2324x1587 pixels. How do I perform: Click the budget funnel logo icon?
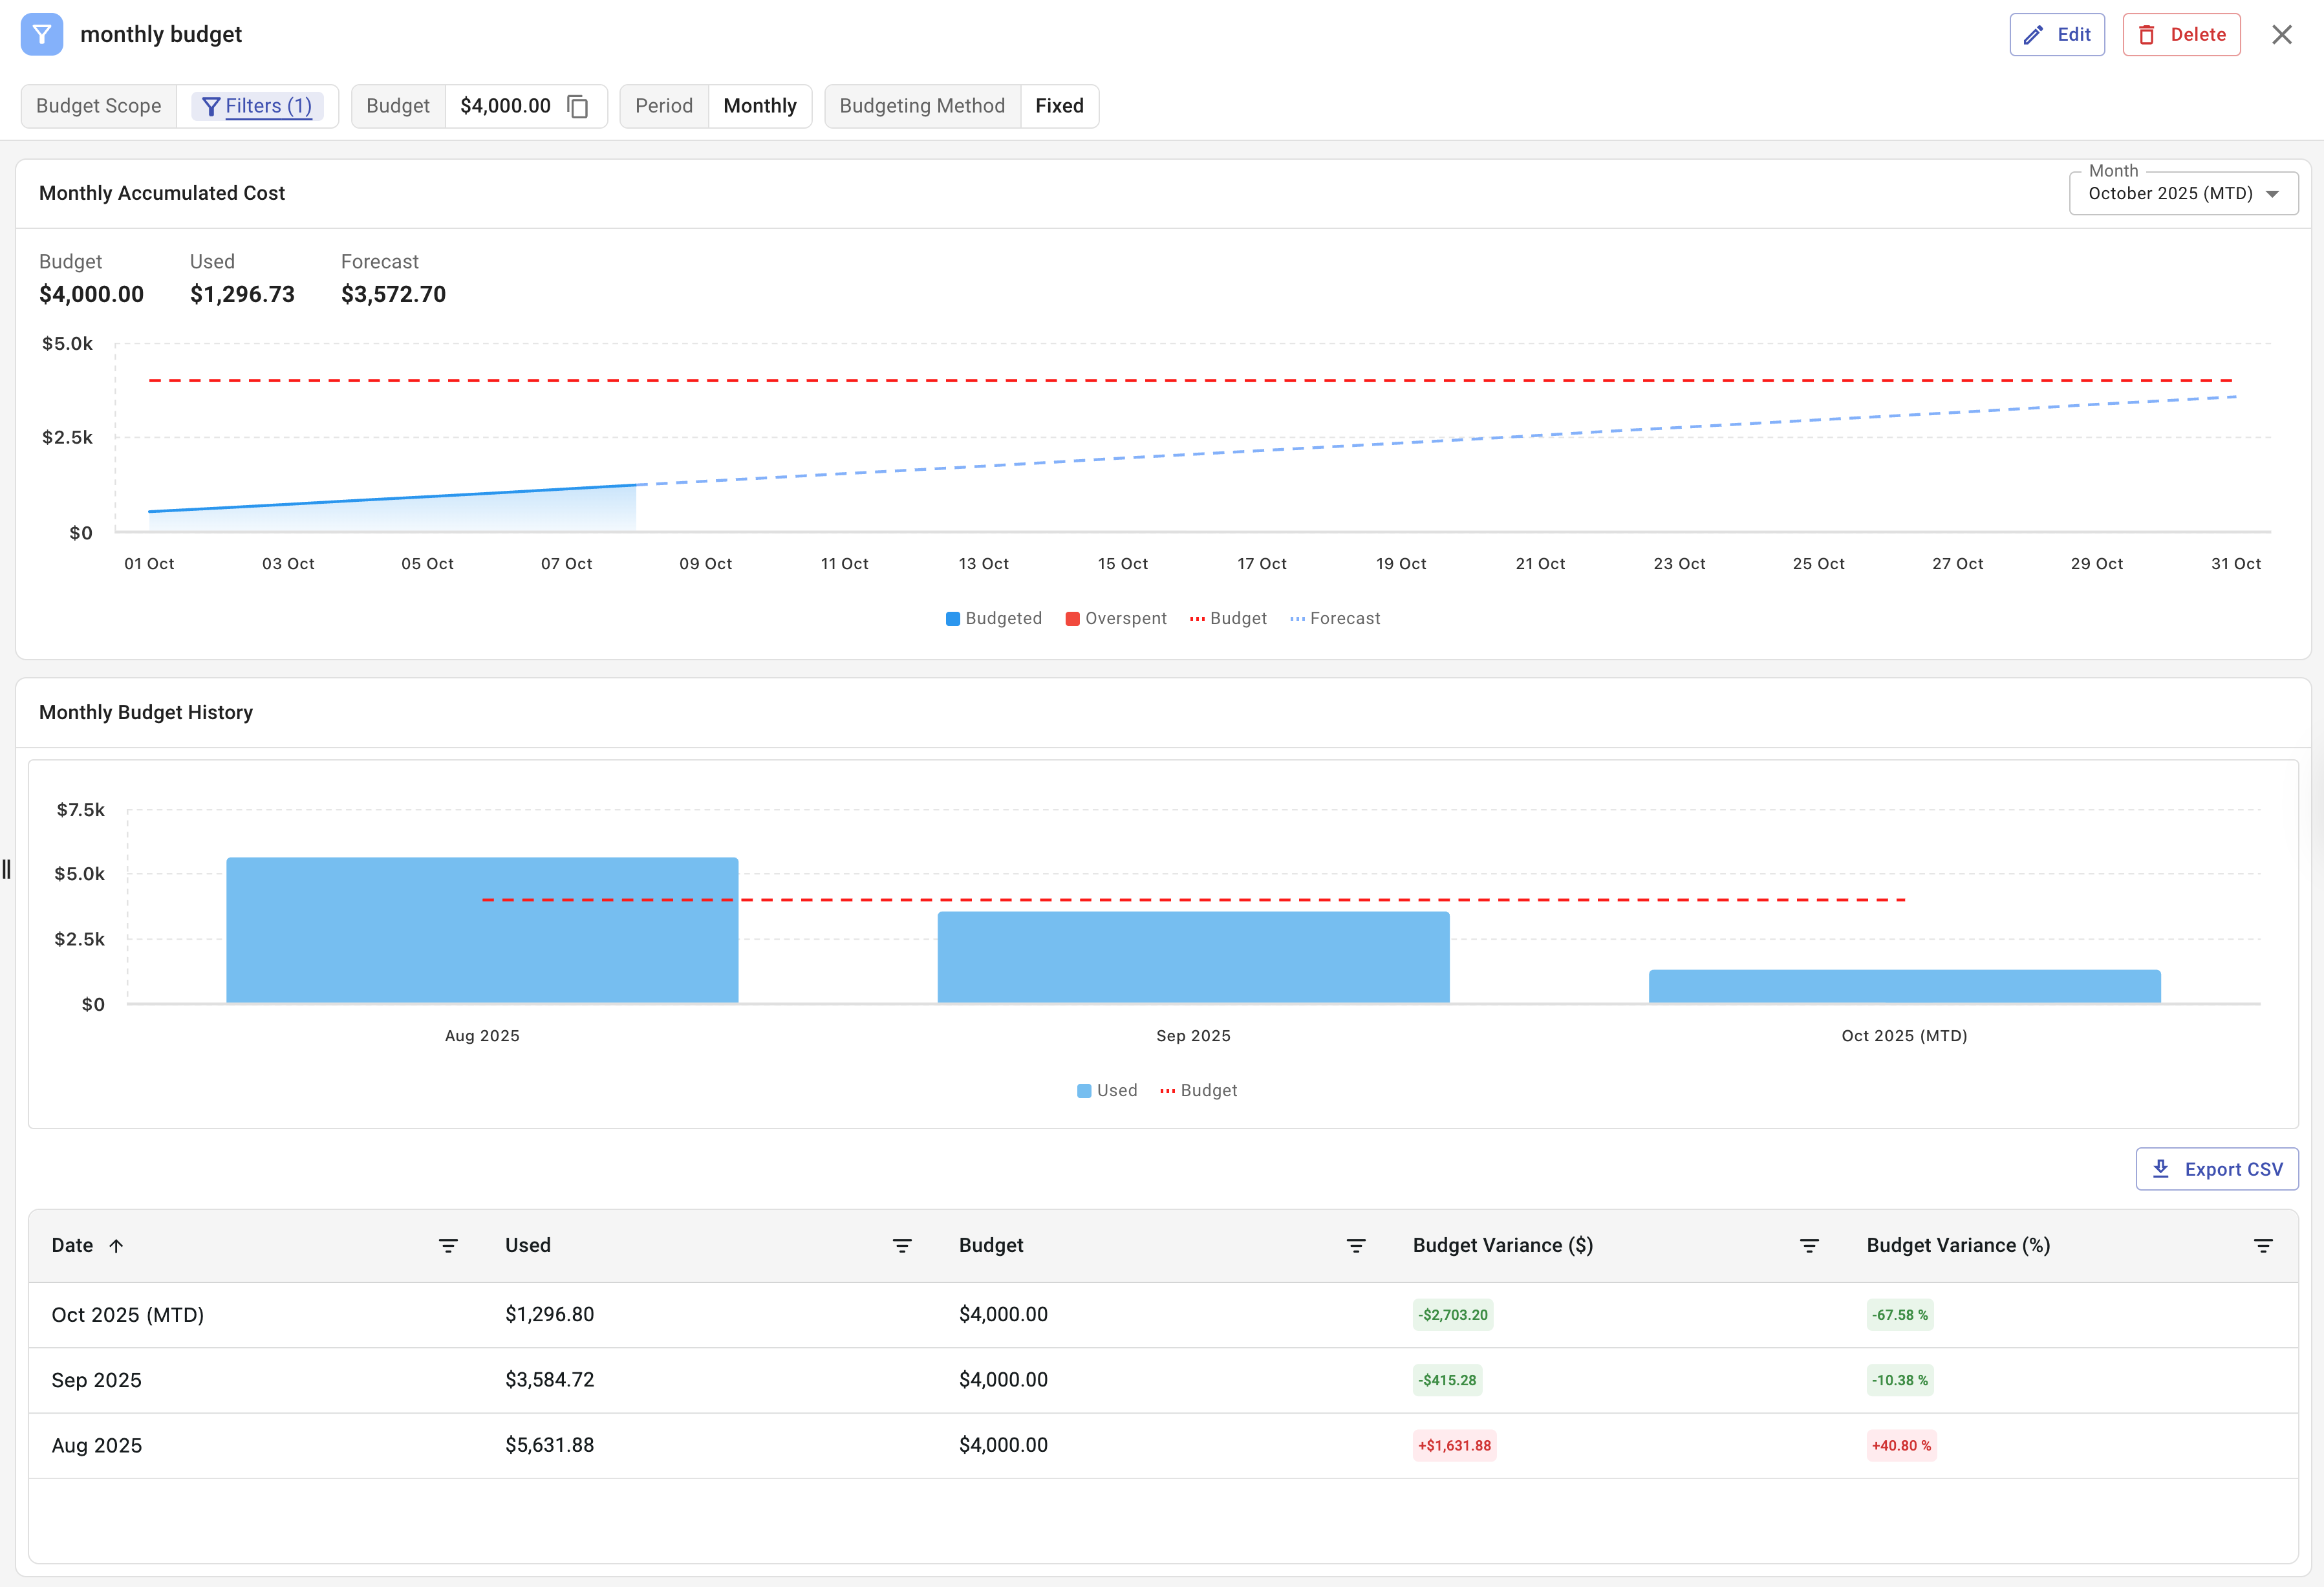pyautogui.click(x=41, y=34)
